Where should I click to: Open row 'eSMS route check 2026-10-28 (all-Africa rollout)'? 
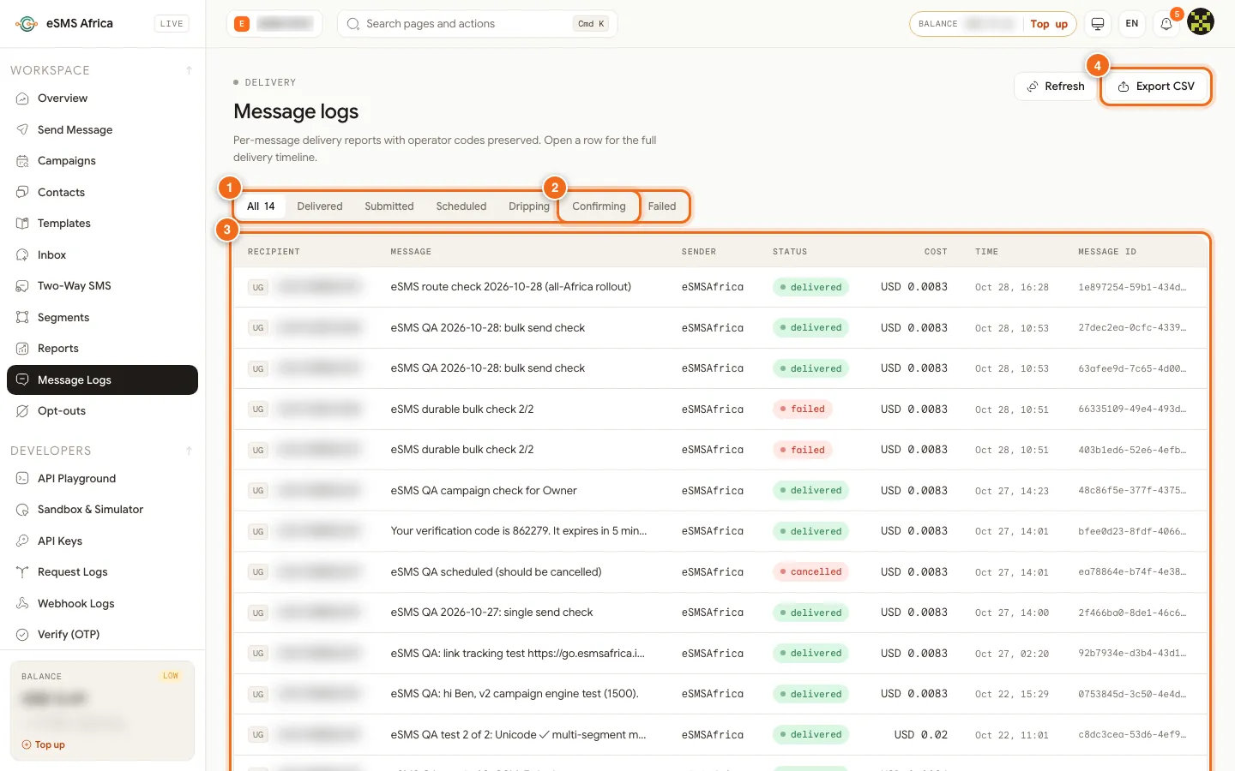(x=720, y=287)
